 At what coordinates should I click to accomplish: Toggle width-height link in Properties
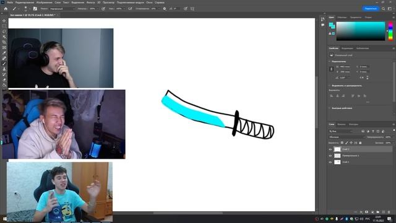(332, 69)
